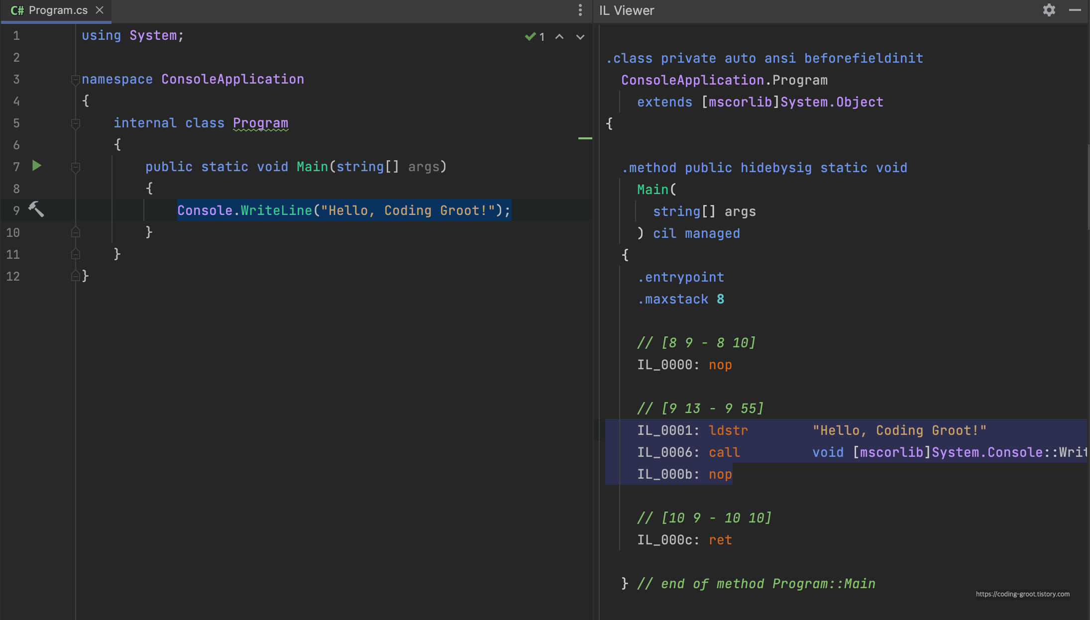Open editor tab options three-dot menu
Image resolution: width=1090 pixels, height=620 pixels.
(x=580, y=10)
